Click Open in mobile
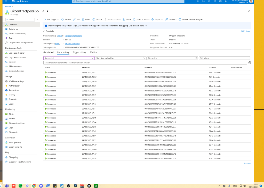 pos(141,19)
